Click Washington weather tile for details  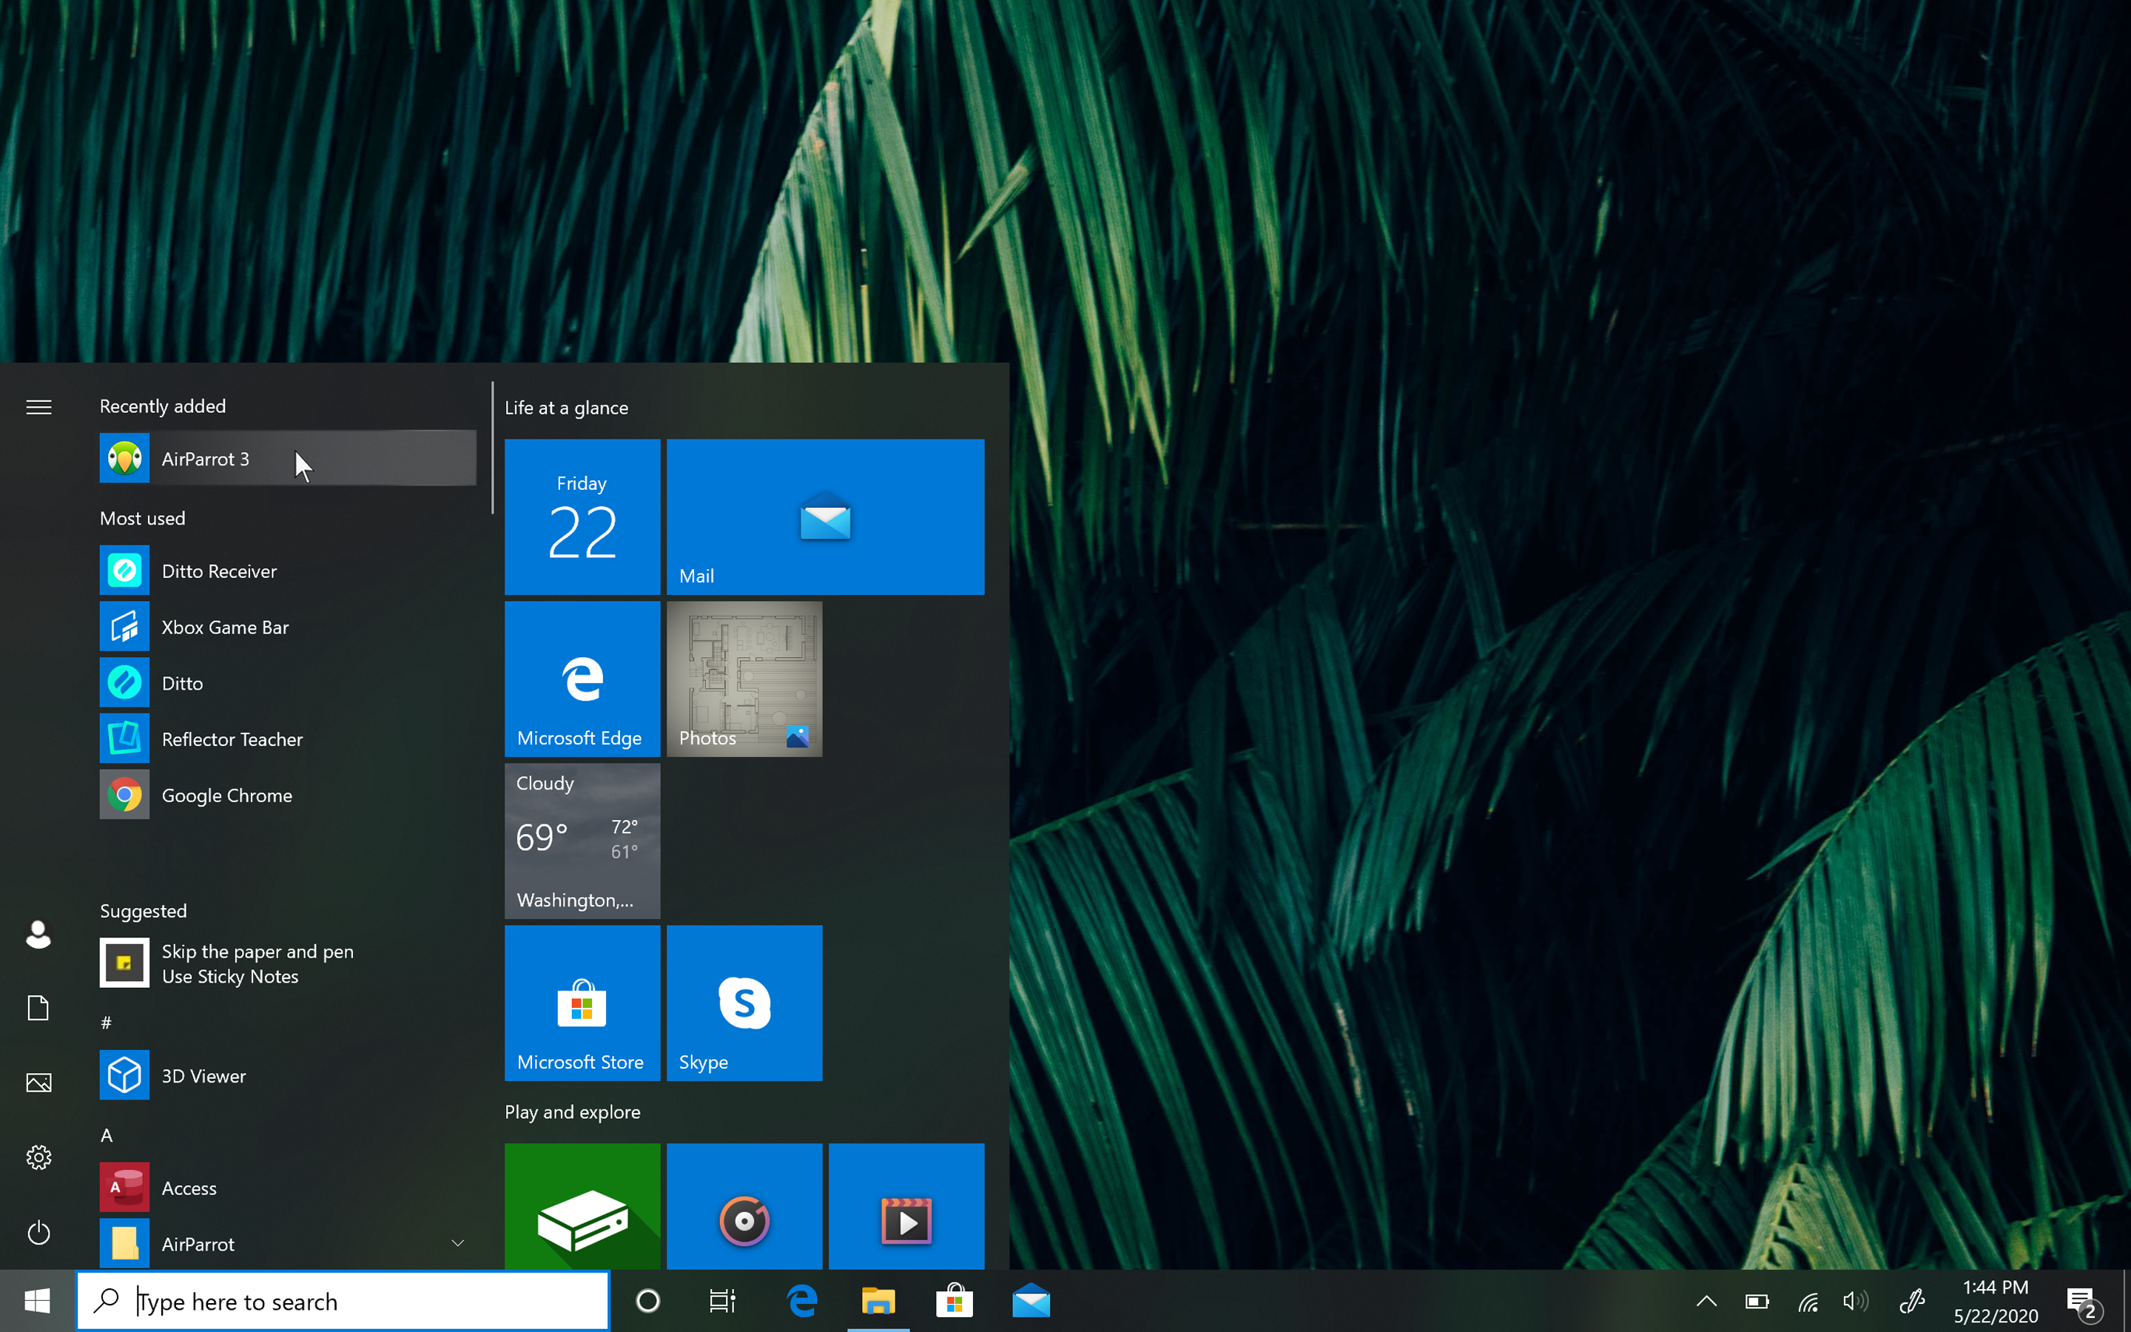582,839
